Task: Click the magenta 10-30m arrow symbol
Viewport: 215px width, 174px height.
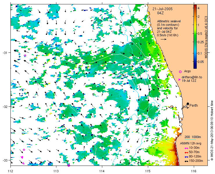Action: [186, 148]
